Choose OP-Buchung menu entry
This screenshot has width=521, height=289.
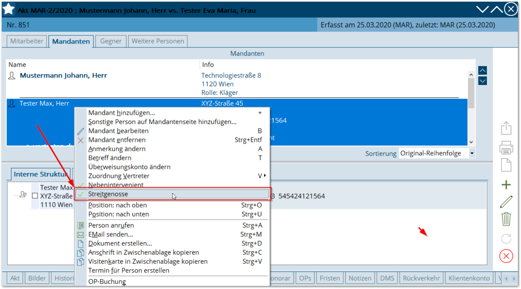(172, 281)
